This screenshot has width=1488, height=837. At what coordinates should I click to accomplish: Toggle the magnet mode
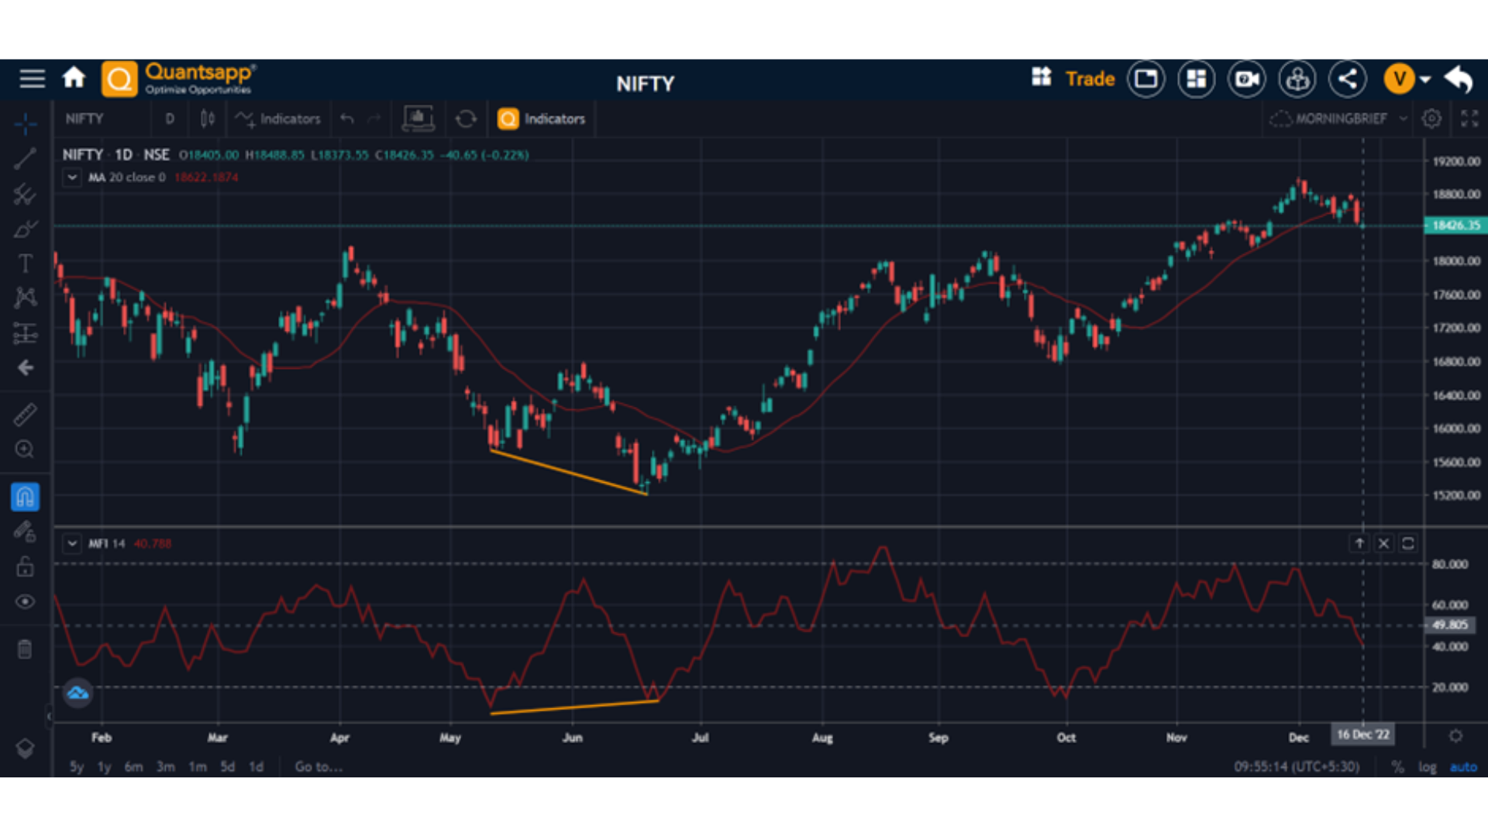pos(25,497)
